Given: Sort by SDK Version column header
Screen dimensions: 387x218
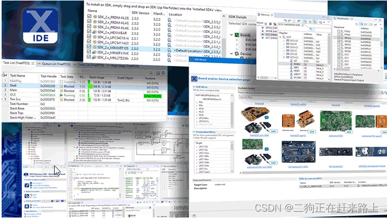Looking at the screenshot, I should (x=140, y=12).
